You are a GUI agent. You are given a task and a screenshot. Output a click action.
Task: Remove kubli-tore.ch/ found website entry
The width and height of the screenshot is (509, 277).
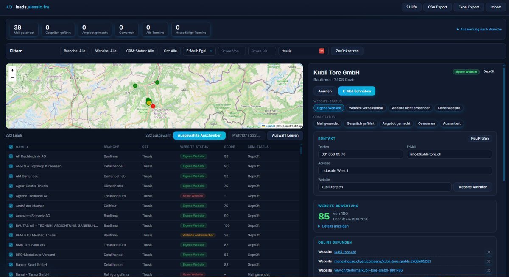coord(489,252)
